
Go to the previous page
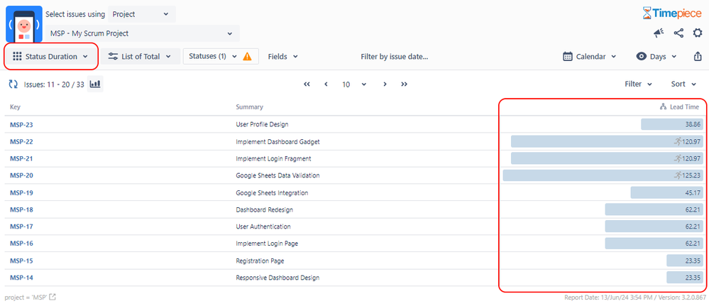pos(326,84)
